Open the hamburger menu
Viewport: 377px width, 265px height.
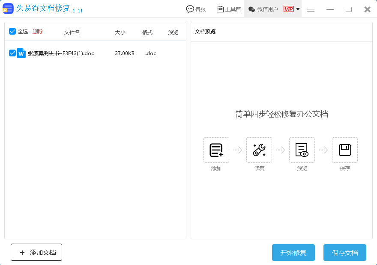point(311,9)
